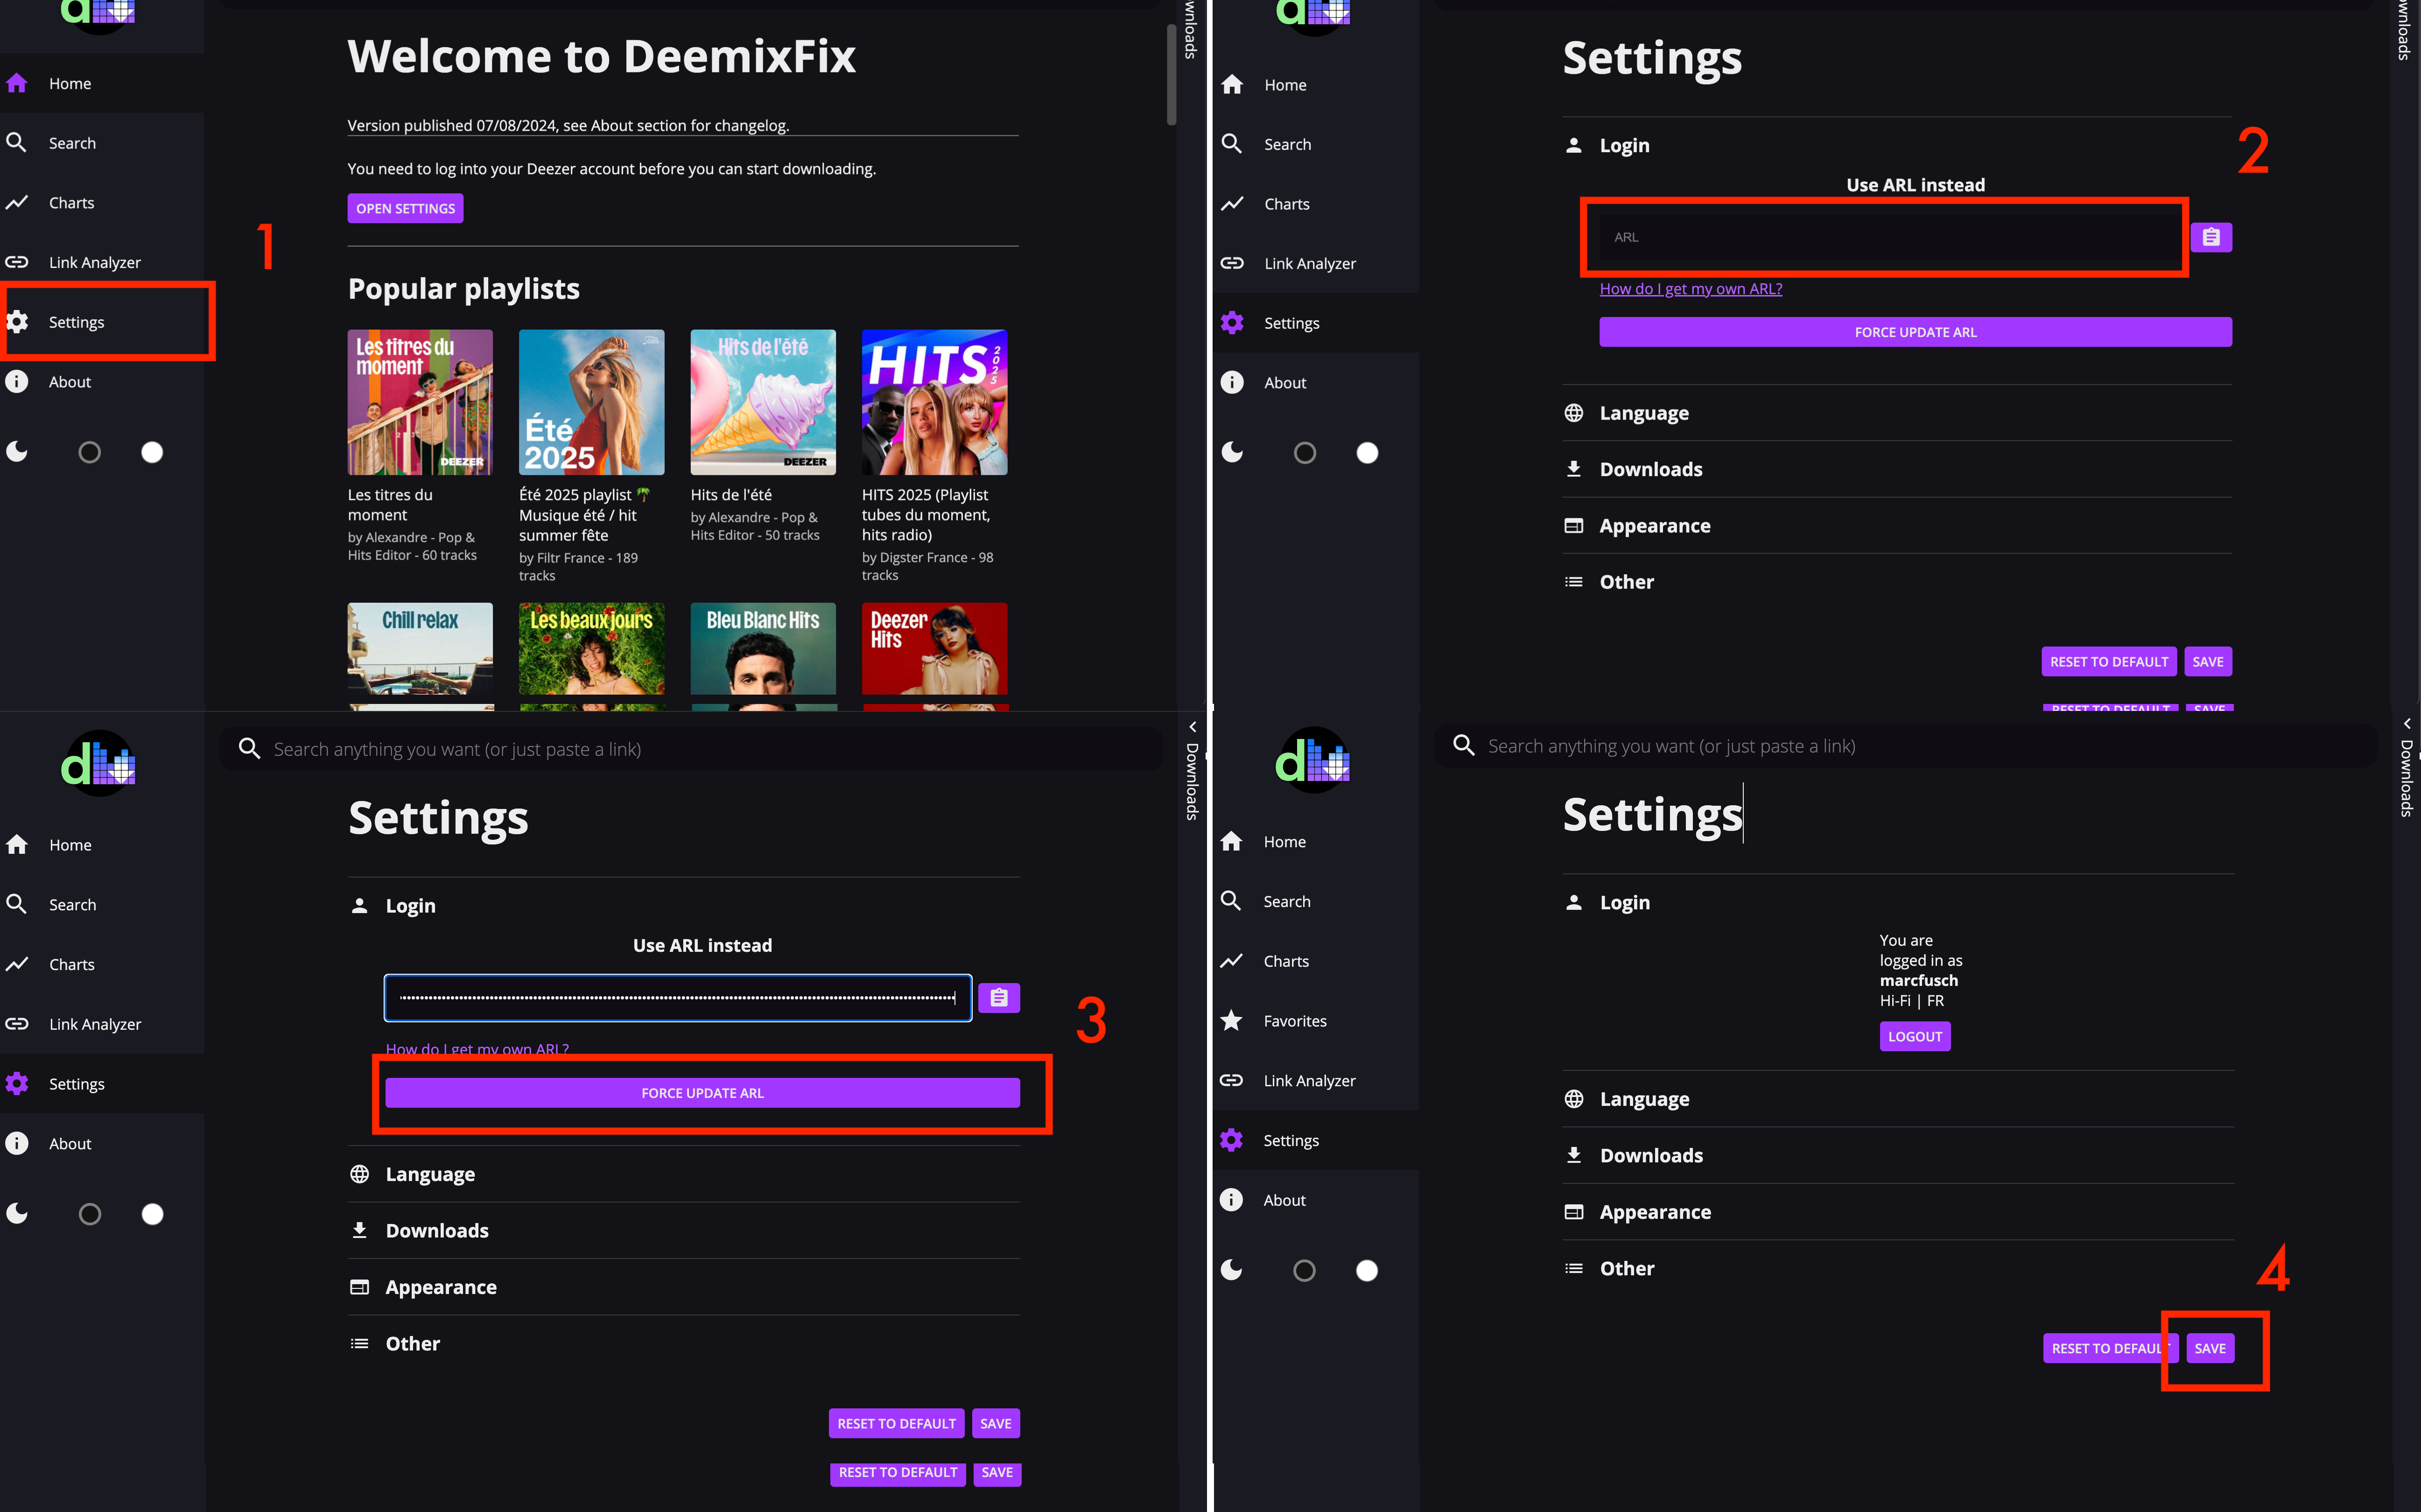Click RESET TO DEFAULT on the empty-ARL settings screen
Viewport: 2421px width, 1512px height.
click(x=2108, y=662)
